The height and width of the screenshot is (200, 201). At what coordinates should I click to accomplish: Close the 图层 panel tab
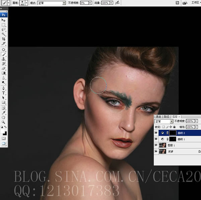[179, 117]
